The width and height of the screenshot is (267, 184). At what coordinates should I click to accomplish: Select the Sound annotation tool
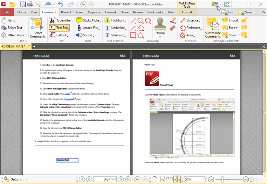[85, 35]
